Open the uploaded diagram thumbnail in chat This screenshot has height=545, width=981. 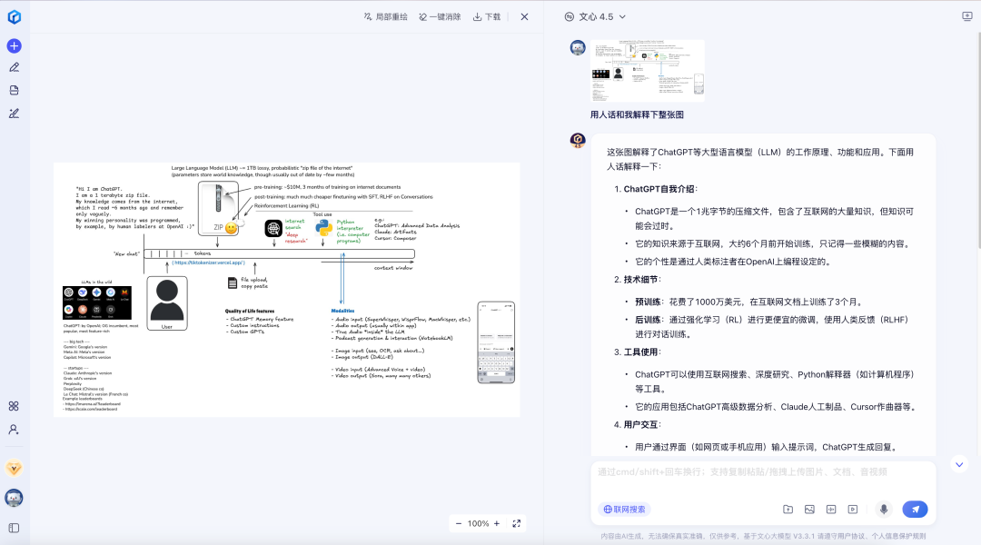648,71
